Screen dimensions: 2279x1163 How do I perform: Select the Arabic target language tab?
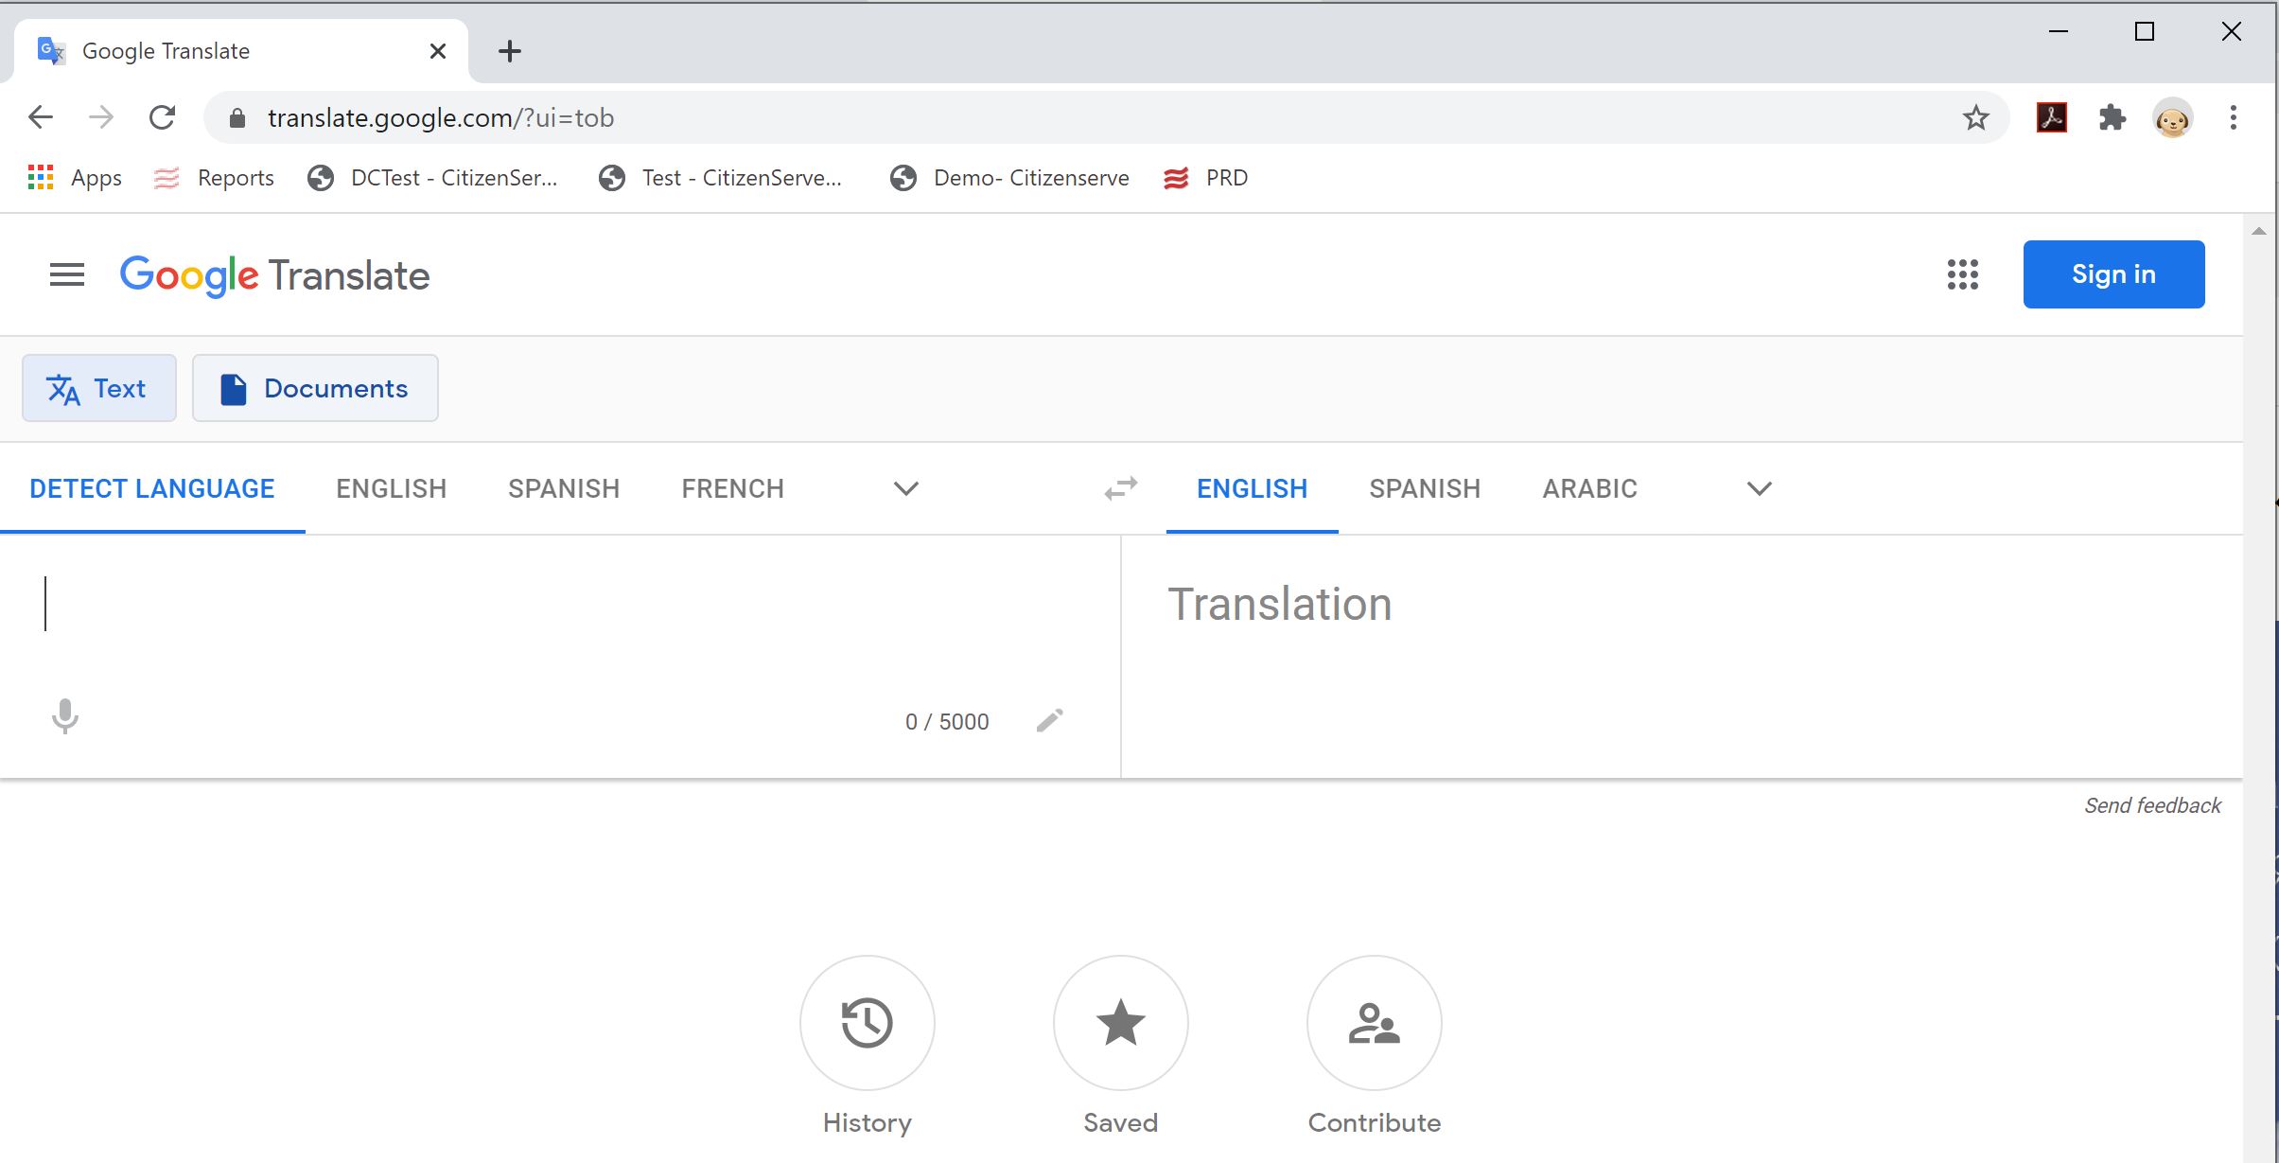pyautogui.click(x=1589, y=488)
